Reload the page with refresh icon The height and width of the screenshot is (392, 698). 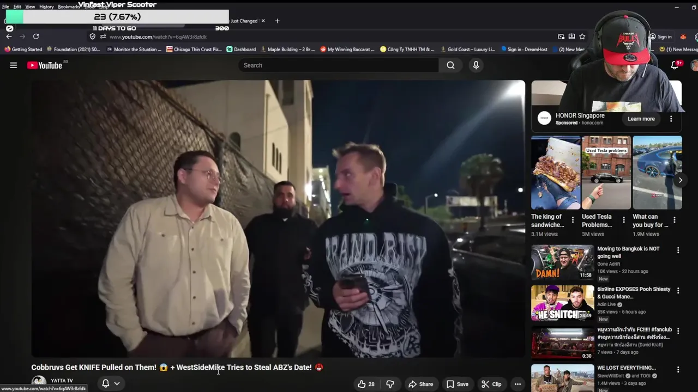[x=36, y=36]
